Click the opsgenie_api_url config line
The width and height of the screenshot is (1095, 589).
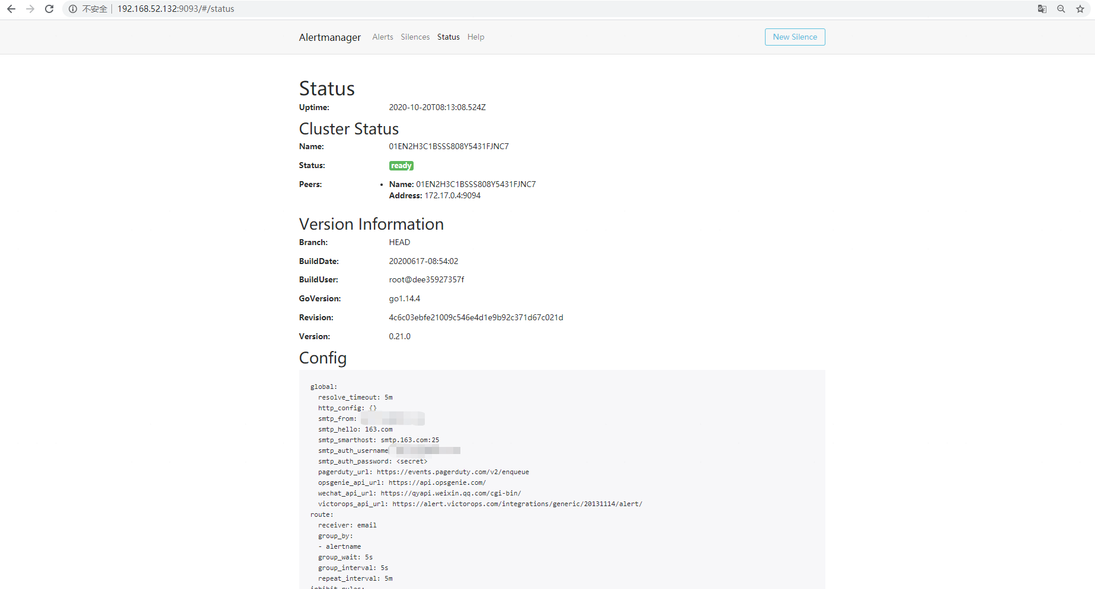coord(402,482)
